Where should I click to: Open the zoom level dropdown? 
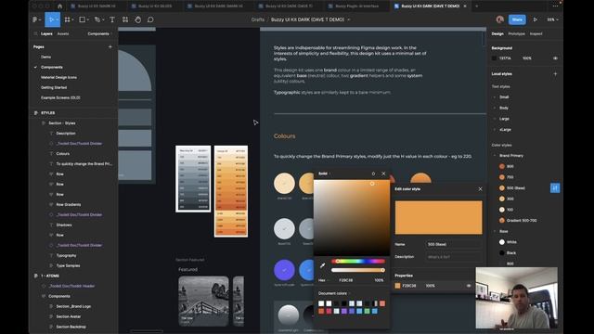pos(553,19)
